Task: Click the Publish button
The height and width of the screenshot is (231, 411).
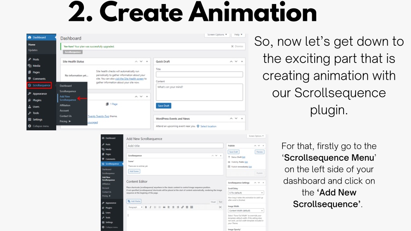Action: (x=259, y=173)
